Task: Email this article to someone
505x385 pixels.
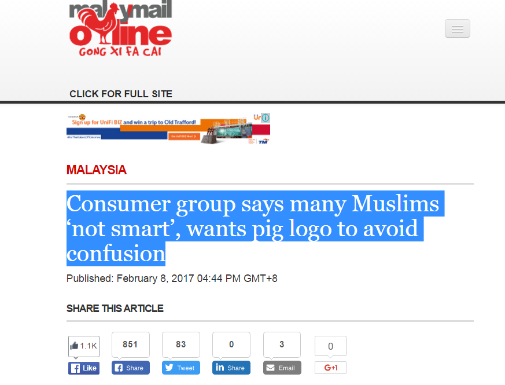Action: pyautogui.click(x=282, y=368)
